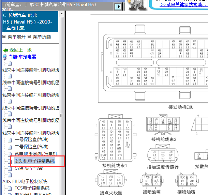Click the 接发动机ECU connector diagram
Viewport: 208px width, 195px height.
[153, 63]
